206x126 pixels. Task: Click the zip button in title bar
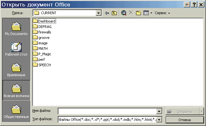click(x=187, y=4)
